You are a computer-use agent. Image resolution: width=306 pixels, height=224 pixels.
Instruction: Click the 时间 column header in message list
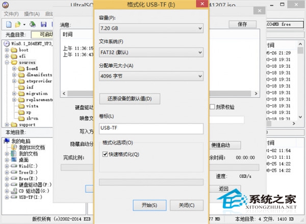click(67, 35)
